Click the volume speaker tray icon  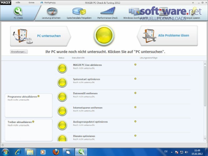(x=186, y=152)
